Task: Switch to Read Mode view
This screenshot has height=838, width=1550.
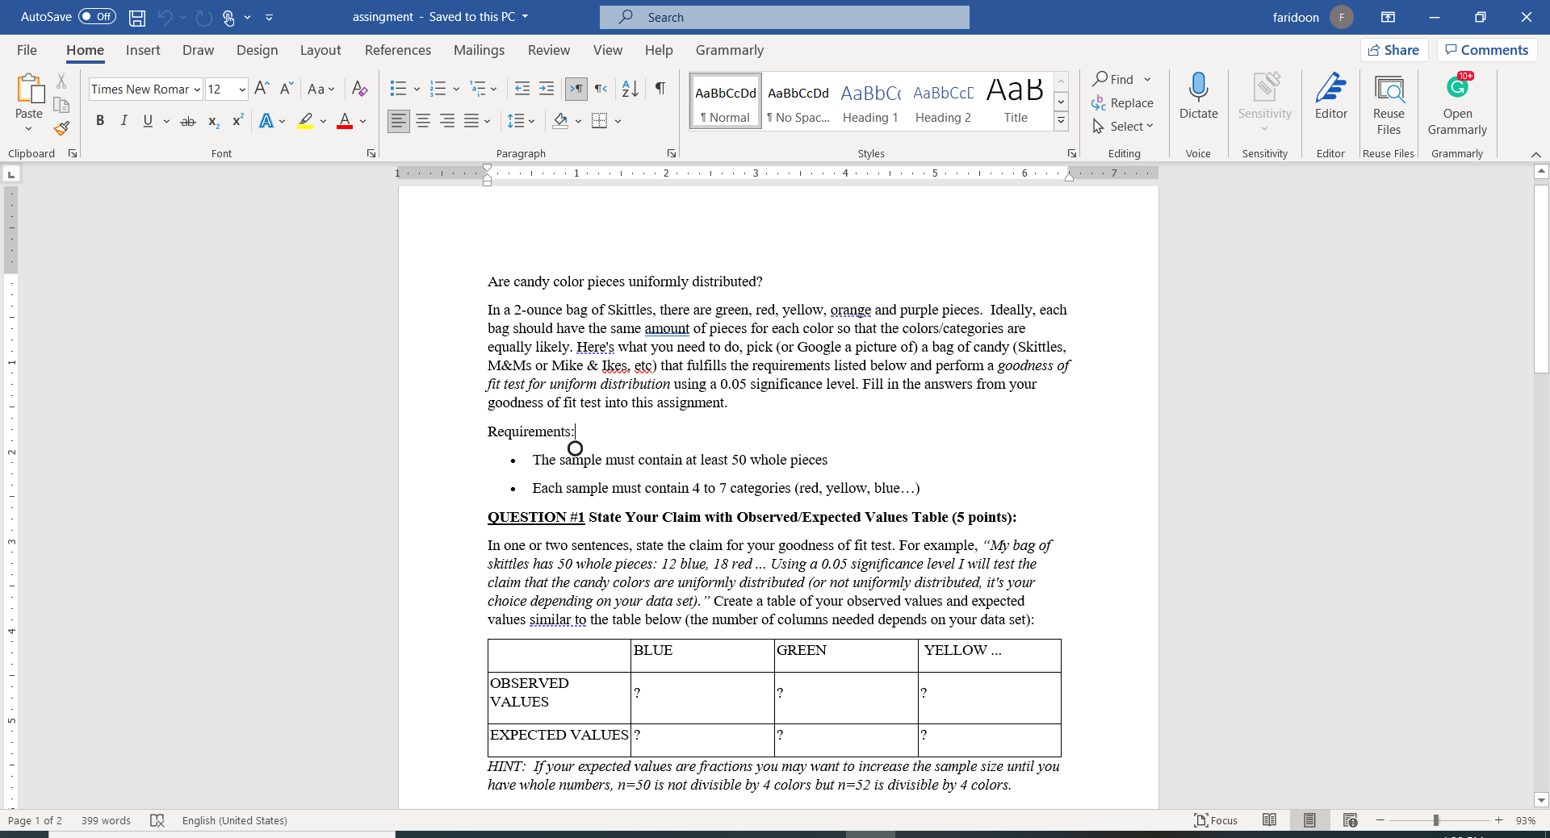Action: (x=1269, y=820)
